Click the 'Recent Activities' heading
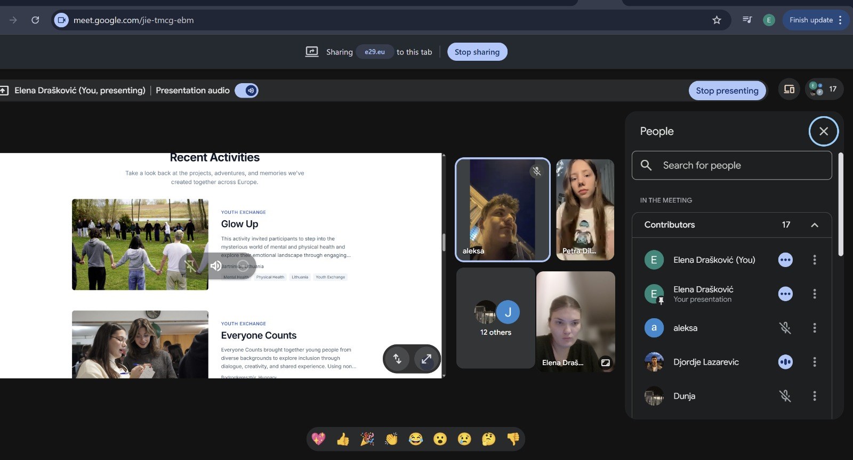The image size is (853, 460). coord(215,158)
